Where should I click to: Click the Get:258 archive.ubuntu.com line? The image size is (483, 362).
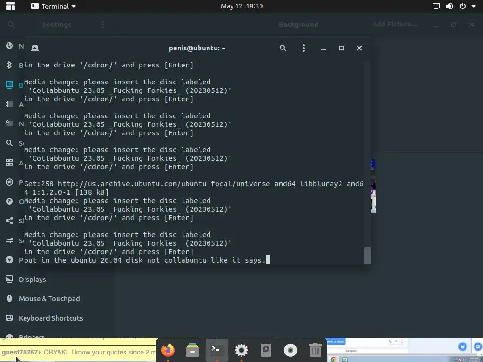coord(193,188)
